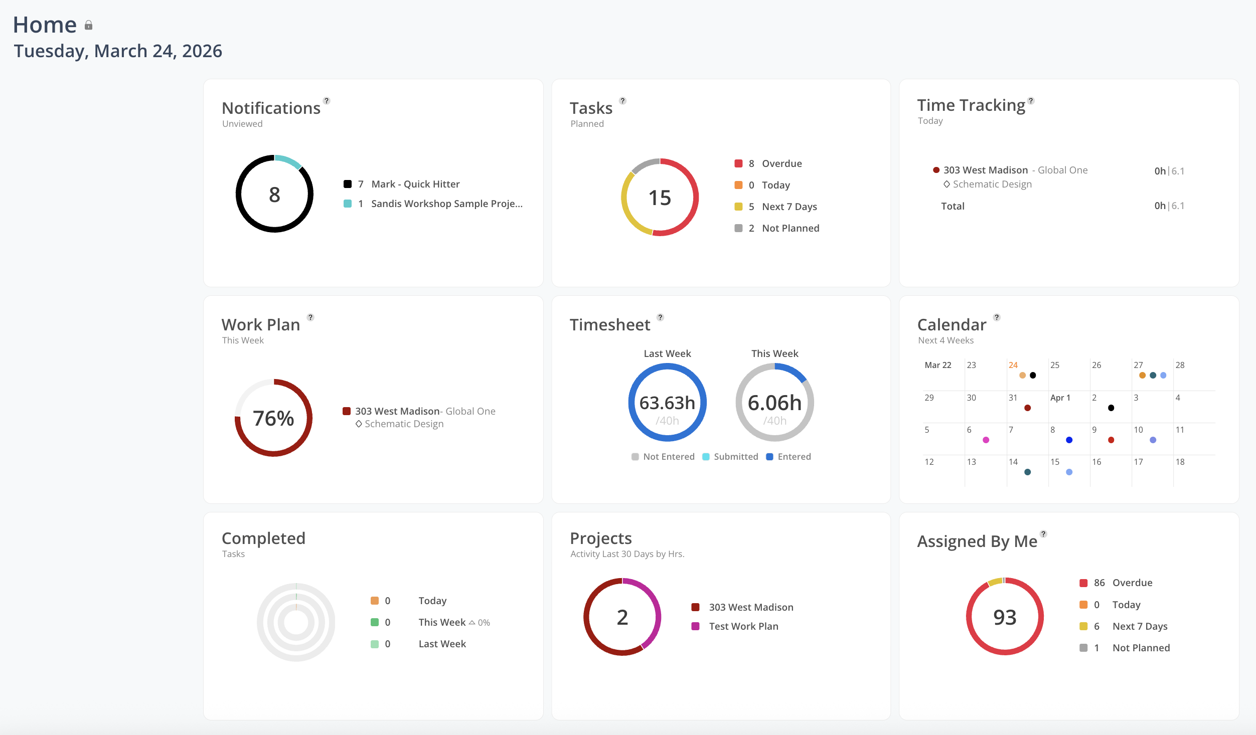
Task: Open Test Work Plan project entry
Action: coord(743,626)
